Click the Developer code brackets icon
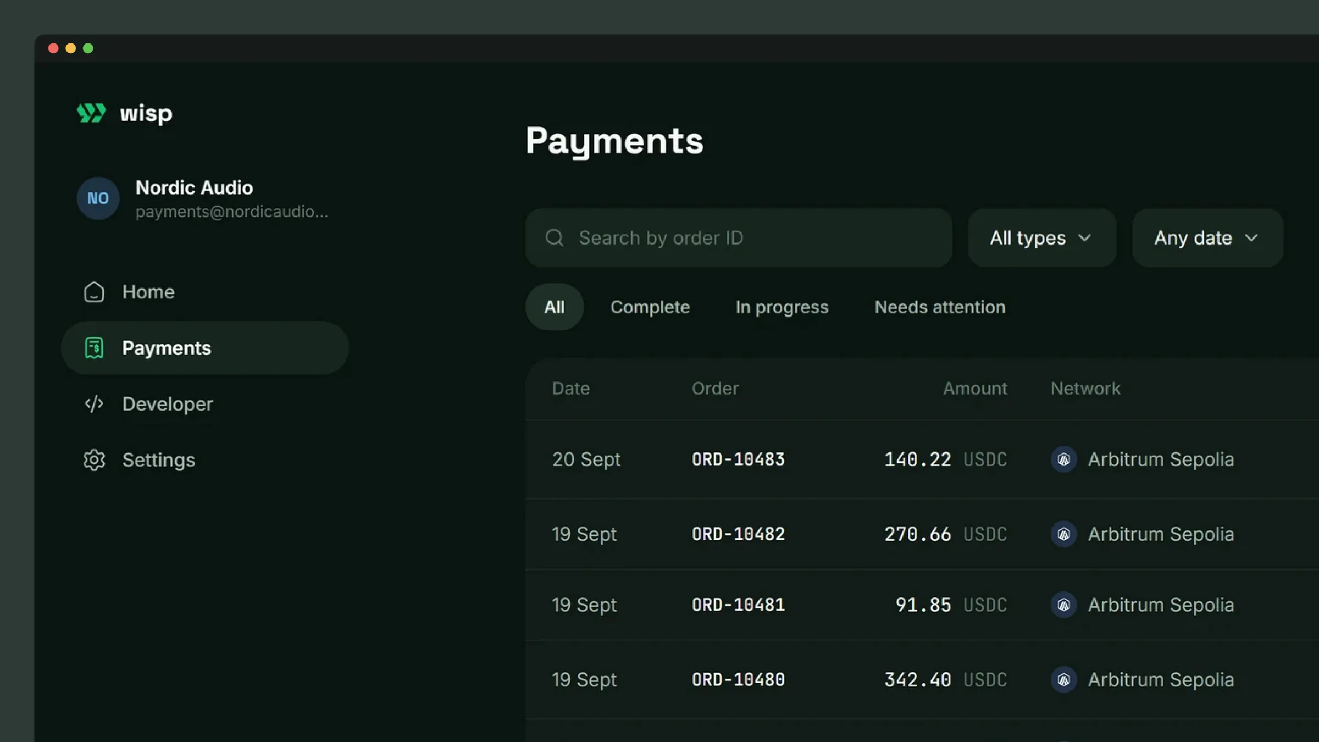This screenshot has width=1319, height=742. click(94, 404)
